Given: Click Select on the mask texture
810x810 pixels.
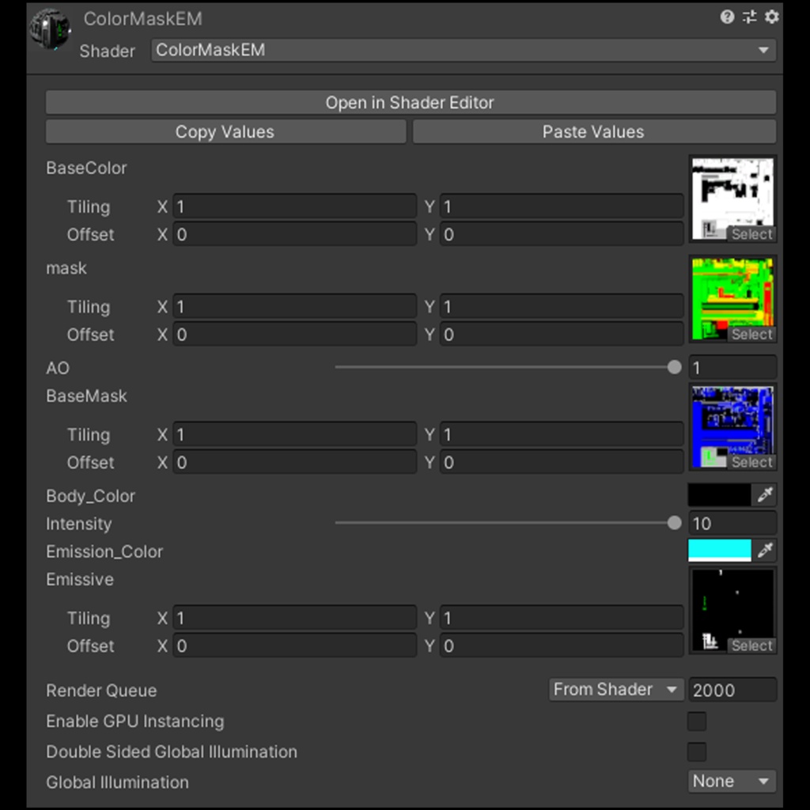Looking at the screenshot, I should click(x=751, y=335).
